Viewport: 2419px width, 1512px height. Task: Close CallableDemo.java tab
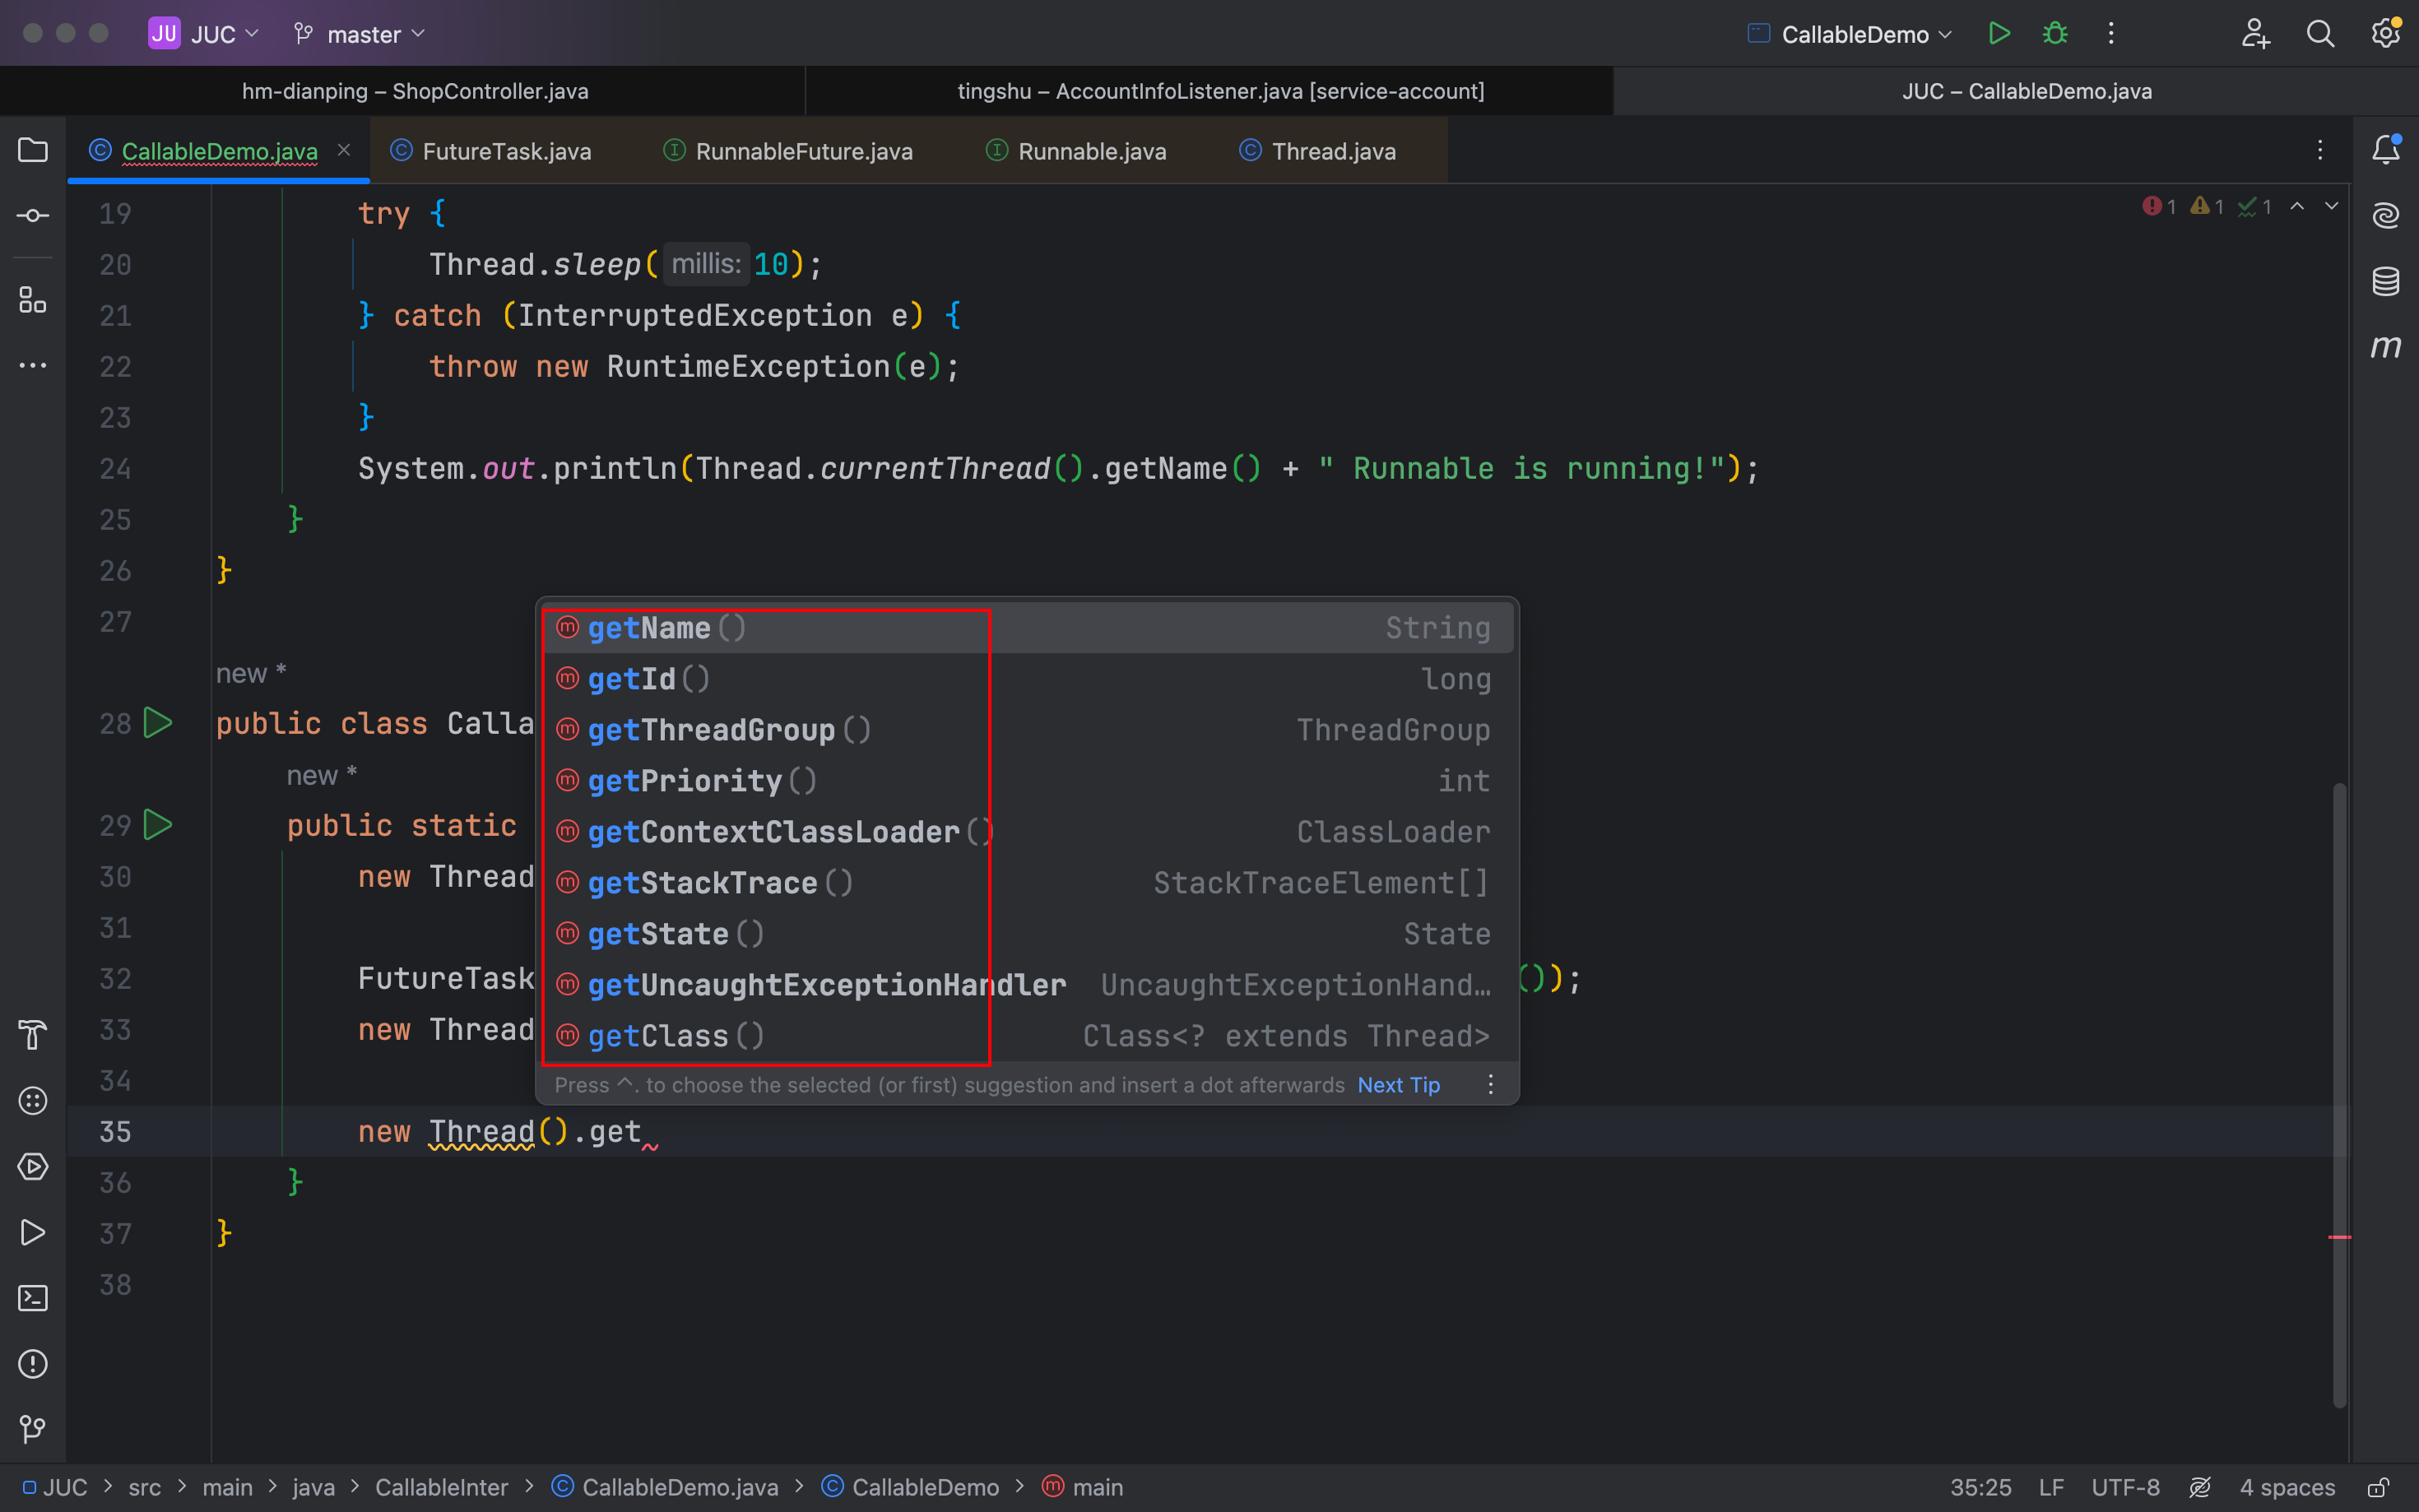pos(343,150)
